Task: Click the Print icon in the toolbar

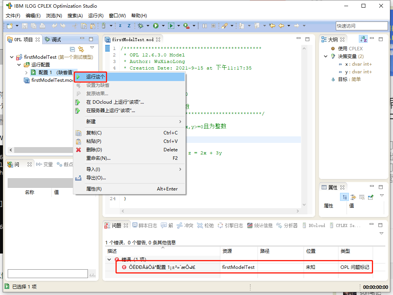Action: (42, 26)
